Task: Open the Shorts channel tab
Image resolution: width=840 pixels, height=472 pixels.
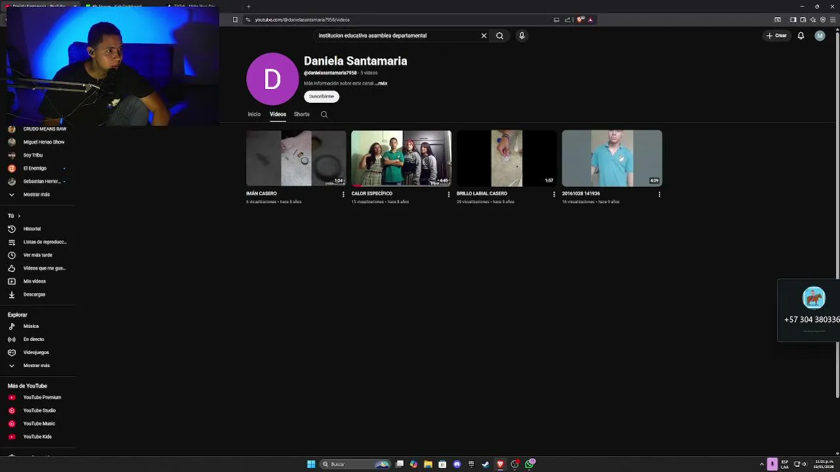Action: (302, 114)
